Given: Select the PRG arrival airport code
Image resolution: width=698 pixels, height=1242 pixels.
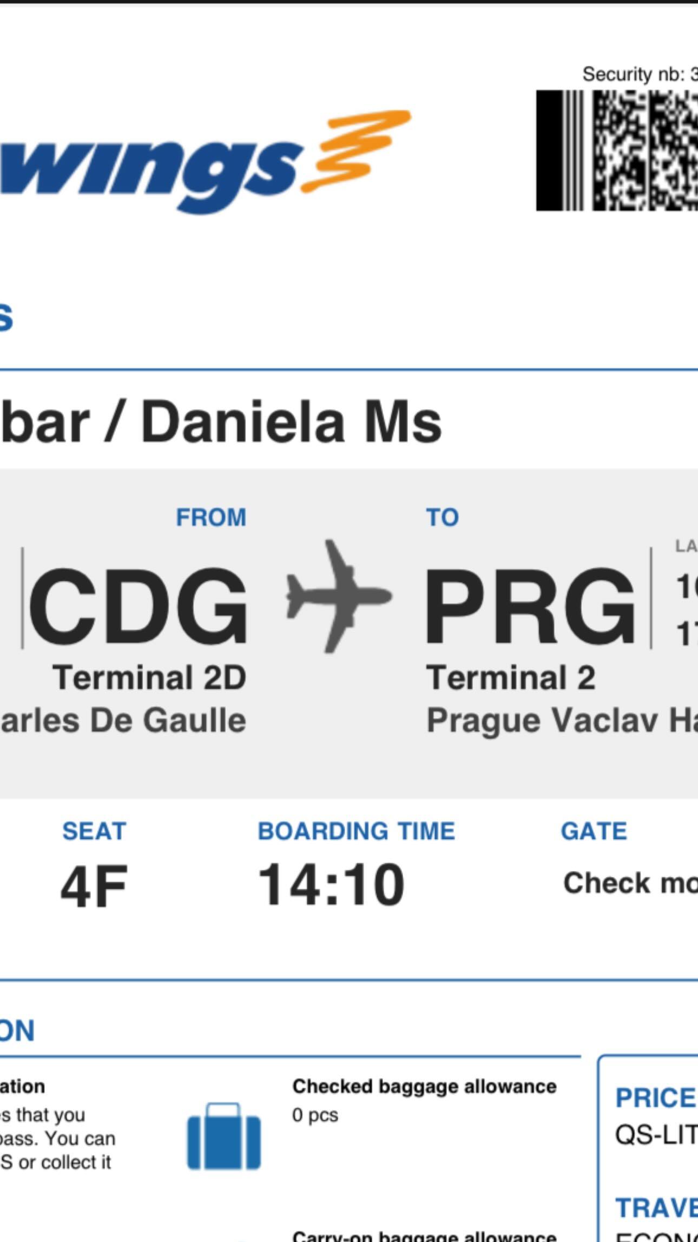Looking at the screenshot, I should point(530,606).
